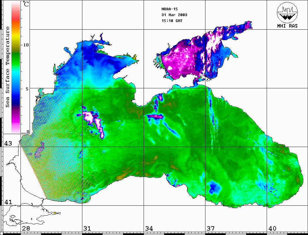Click latitude label '41'

point(8,202)
